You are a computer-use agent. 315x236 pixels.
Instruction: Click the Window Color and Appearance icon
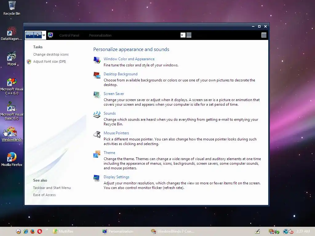coord(97,60)
